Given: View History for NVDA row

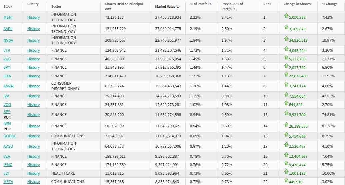Looking at the screenshot, I should 33,40.
